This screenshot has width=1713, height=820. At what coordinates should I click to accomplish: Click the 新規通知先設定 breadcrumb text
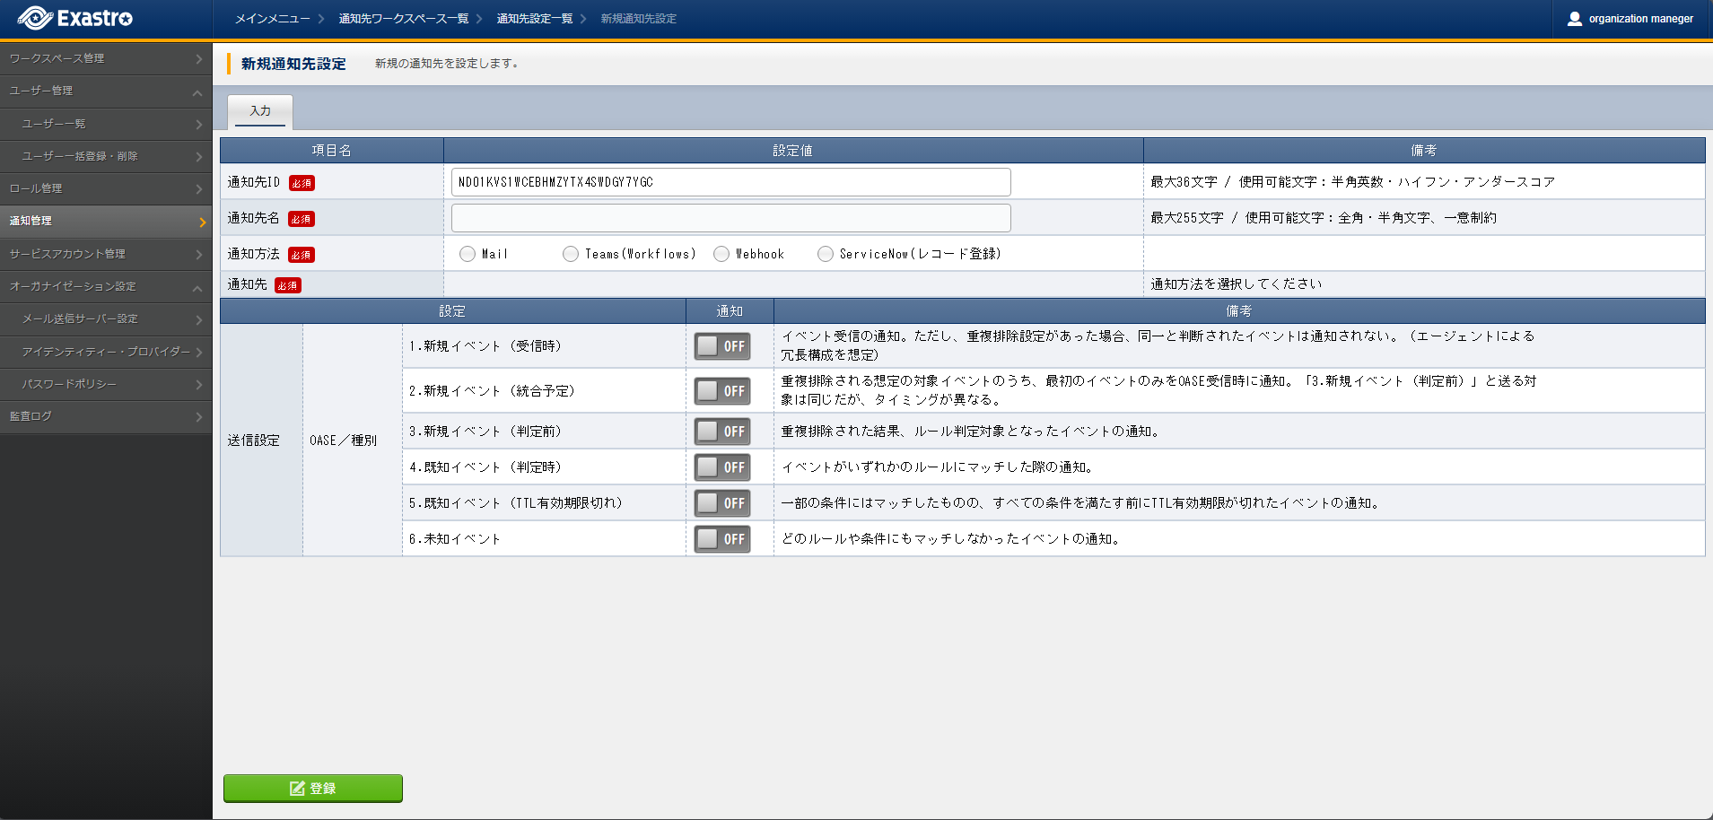click(x=638, y=19)
